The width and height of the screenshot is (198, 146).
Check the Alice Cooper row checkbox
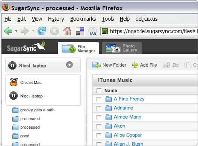(99, 135)
